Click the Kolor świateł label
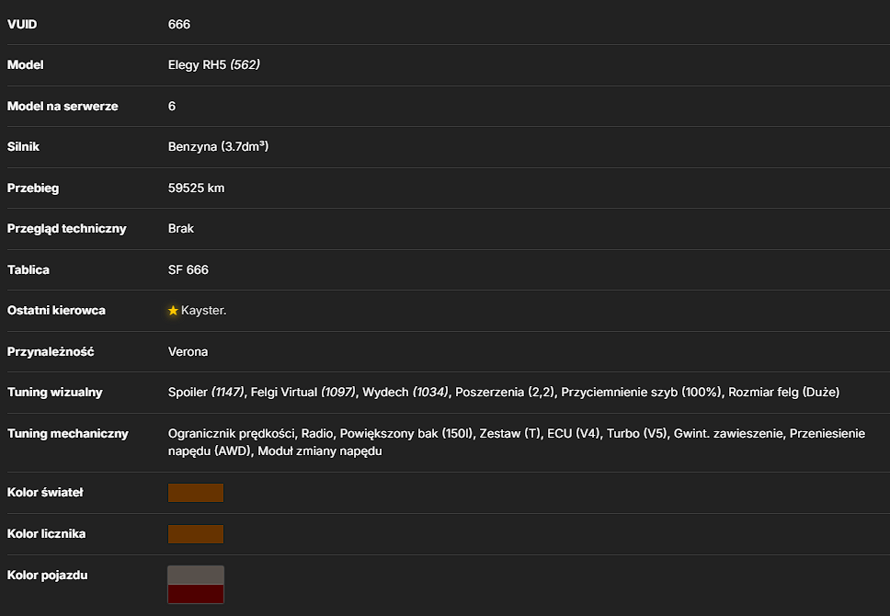This screenshot has width=890, height=616. click(45, 493)
